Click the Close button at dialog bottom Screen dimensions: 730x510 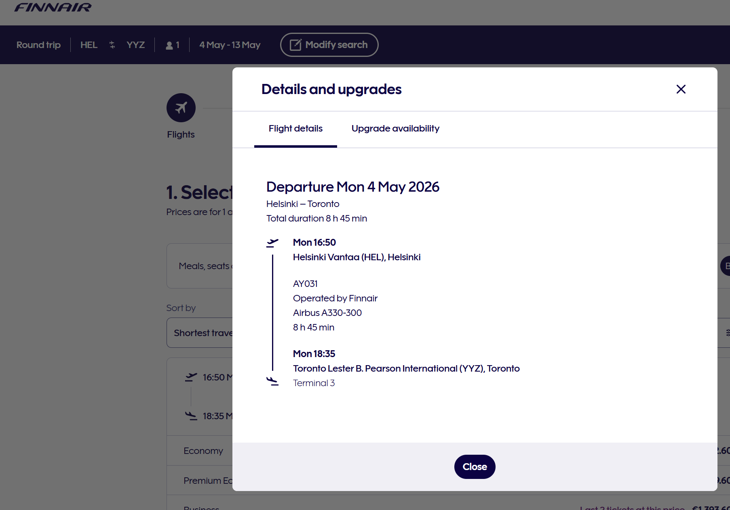pos(475,467)
